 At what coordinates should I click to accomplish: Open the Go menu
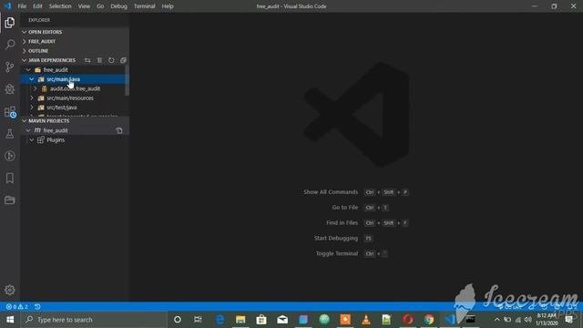tap(100, 6)
